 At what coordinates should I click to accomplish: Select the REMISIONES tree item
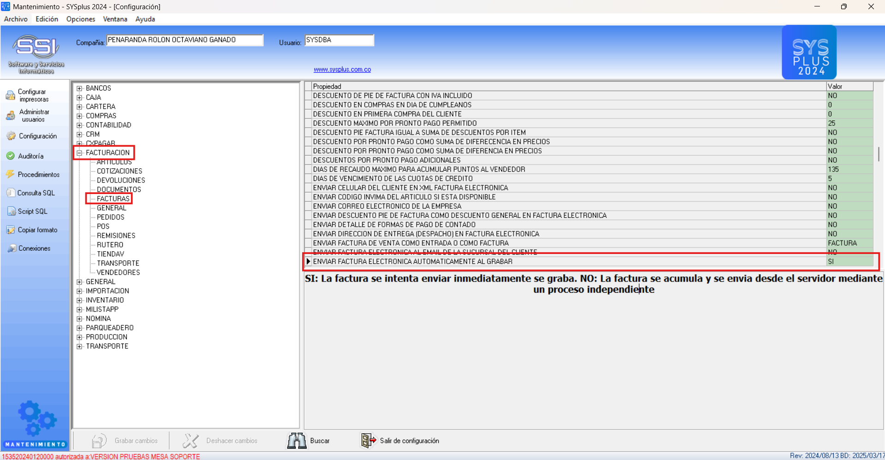(x=116, y=236)
